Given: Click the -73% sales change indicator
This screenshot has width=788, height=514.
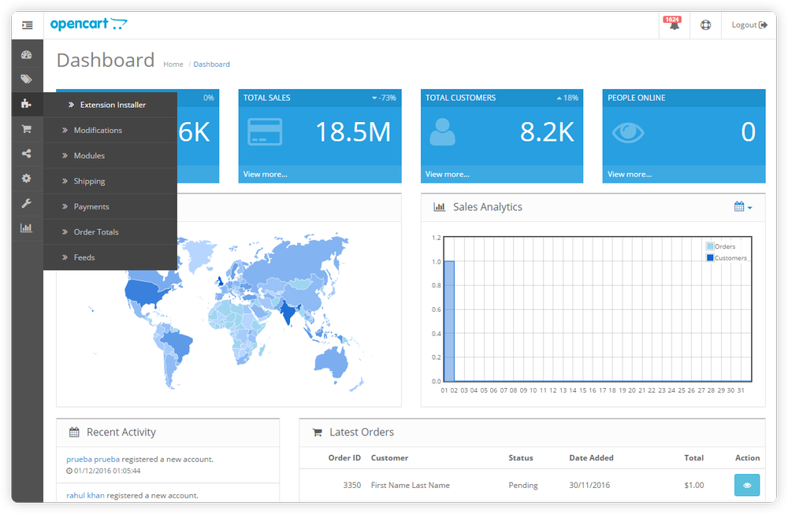Looking at the screenshot, I should coord(384,98).
